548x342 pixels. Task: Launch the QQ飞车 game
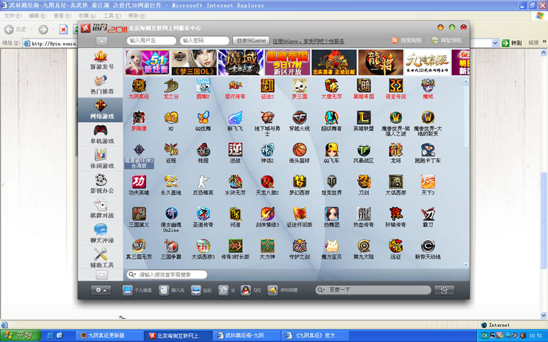tap(332, 150)
